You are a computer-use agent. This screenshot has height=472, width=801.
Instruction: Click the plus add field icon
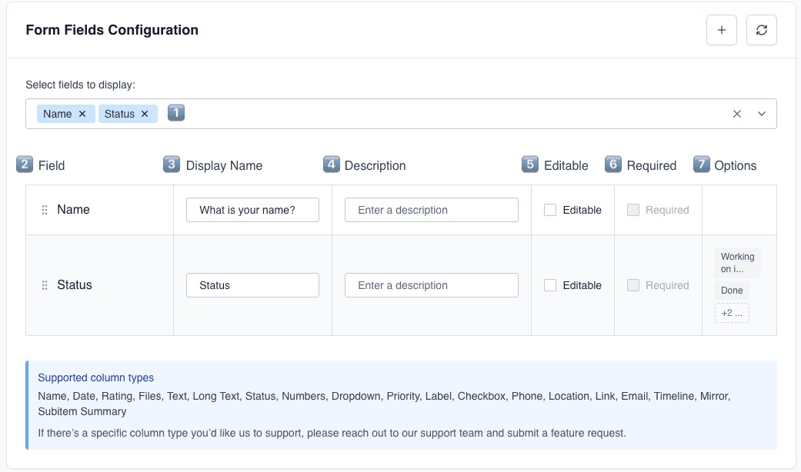pyautogui.click(x=722, y=30)
